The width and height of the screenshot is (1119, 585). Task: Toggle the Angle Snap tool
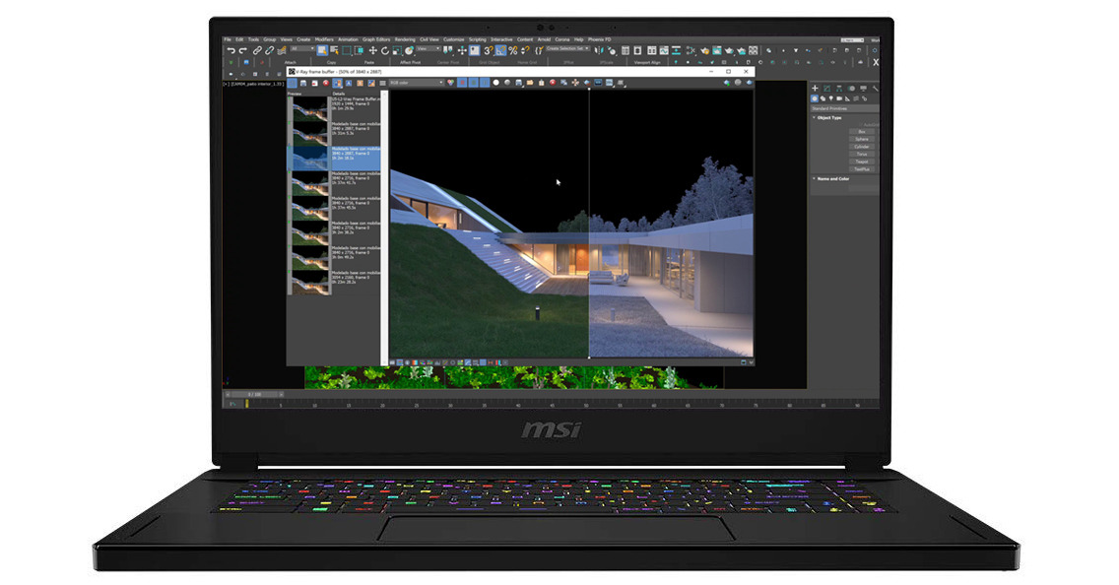500,50
